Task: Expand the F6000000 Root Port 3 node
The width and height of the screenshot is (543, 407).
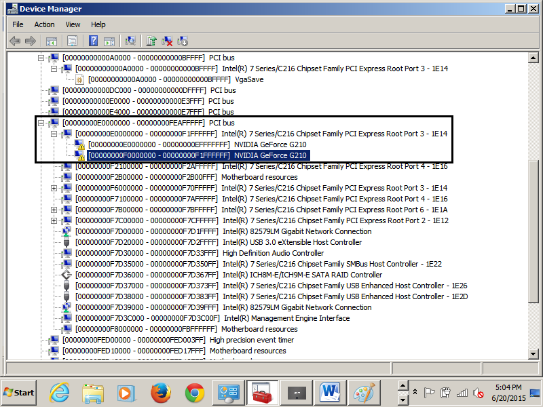Action: point(54,189)
